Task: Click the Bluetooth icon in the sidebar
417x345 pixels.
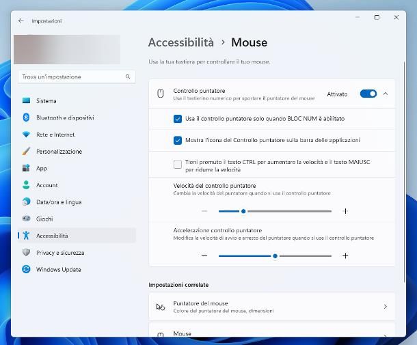Action: pos(26,118)
